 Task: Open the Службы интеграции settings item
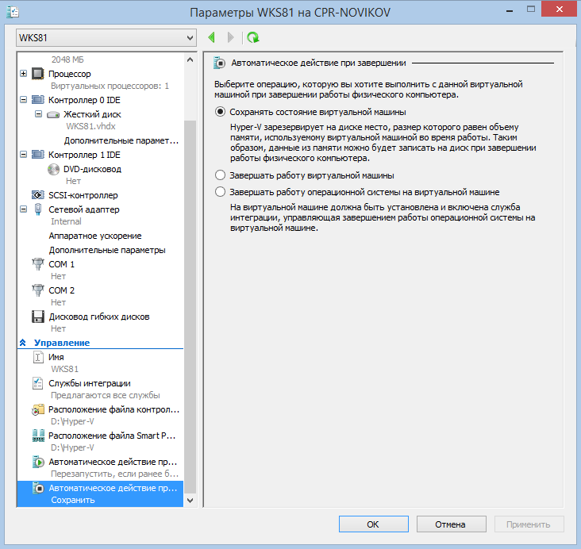click(x=89, y=383)
